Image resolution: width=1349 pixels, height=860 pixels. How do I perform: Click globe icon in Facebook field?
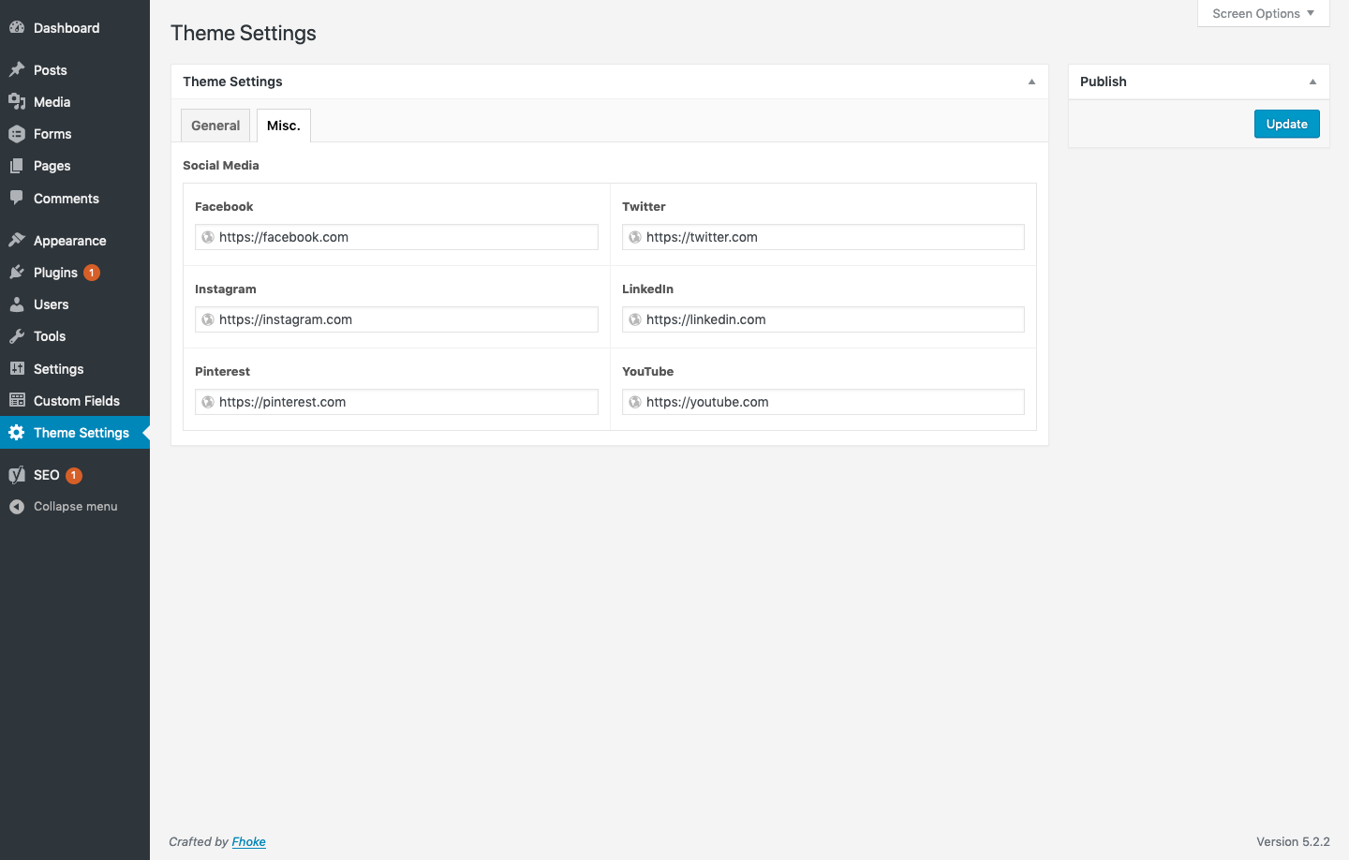click(x=208, y=237)
